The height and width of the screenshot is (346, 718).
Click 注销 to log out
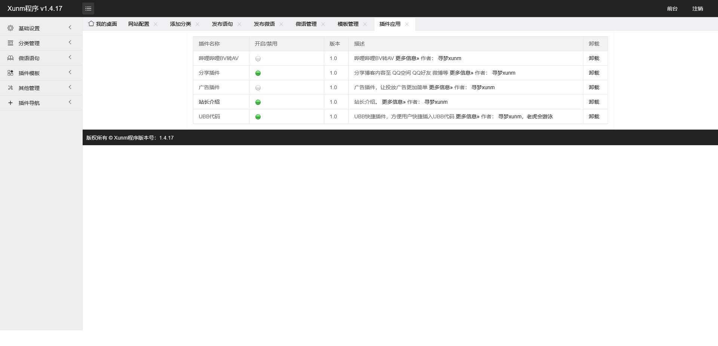pos(697,9)
